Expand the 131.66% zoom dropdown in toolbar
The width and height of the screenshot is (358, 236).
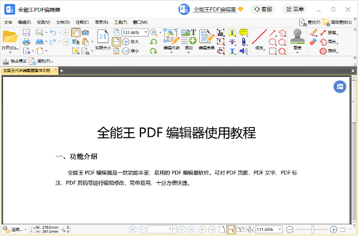pyautogui.click(x=146, y=32)
